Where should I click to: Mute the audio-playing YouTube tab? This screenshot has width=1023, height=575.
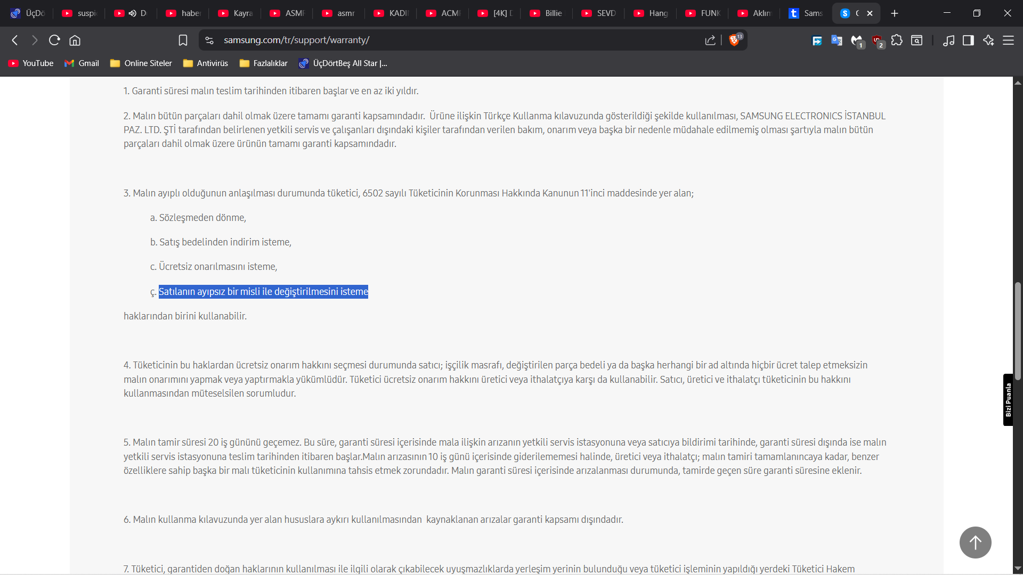[x=132, y=13]
